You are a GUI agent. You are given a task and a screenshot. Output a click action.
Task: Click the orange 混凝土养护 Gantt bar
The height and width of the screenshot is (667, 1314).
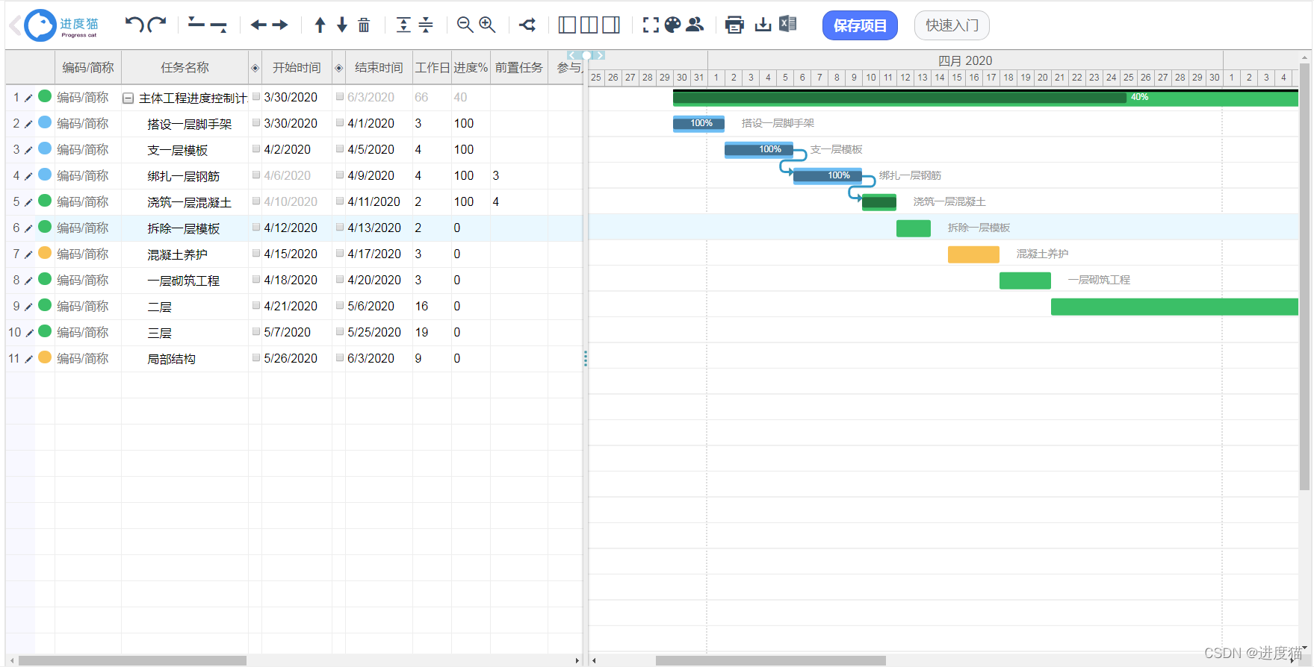pyautogui.click(x=973, y=254)
